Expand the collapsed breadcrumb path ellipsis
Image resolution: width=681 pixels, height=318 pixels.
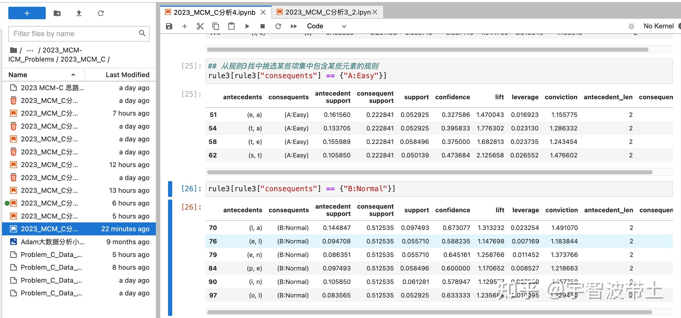pyautogui.click(x=30, y=50)
